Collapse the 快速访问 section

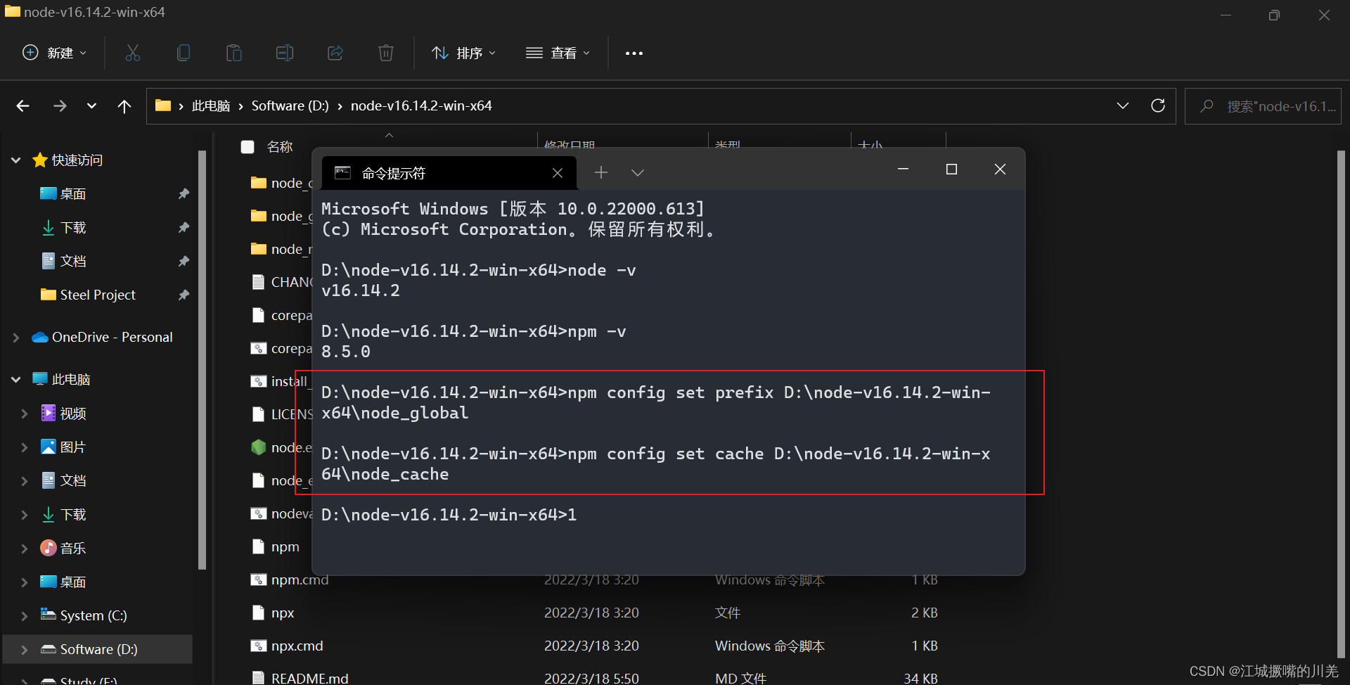click(16, 160)
